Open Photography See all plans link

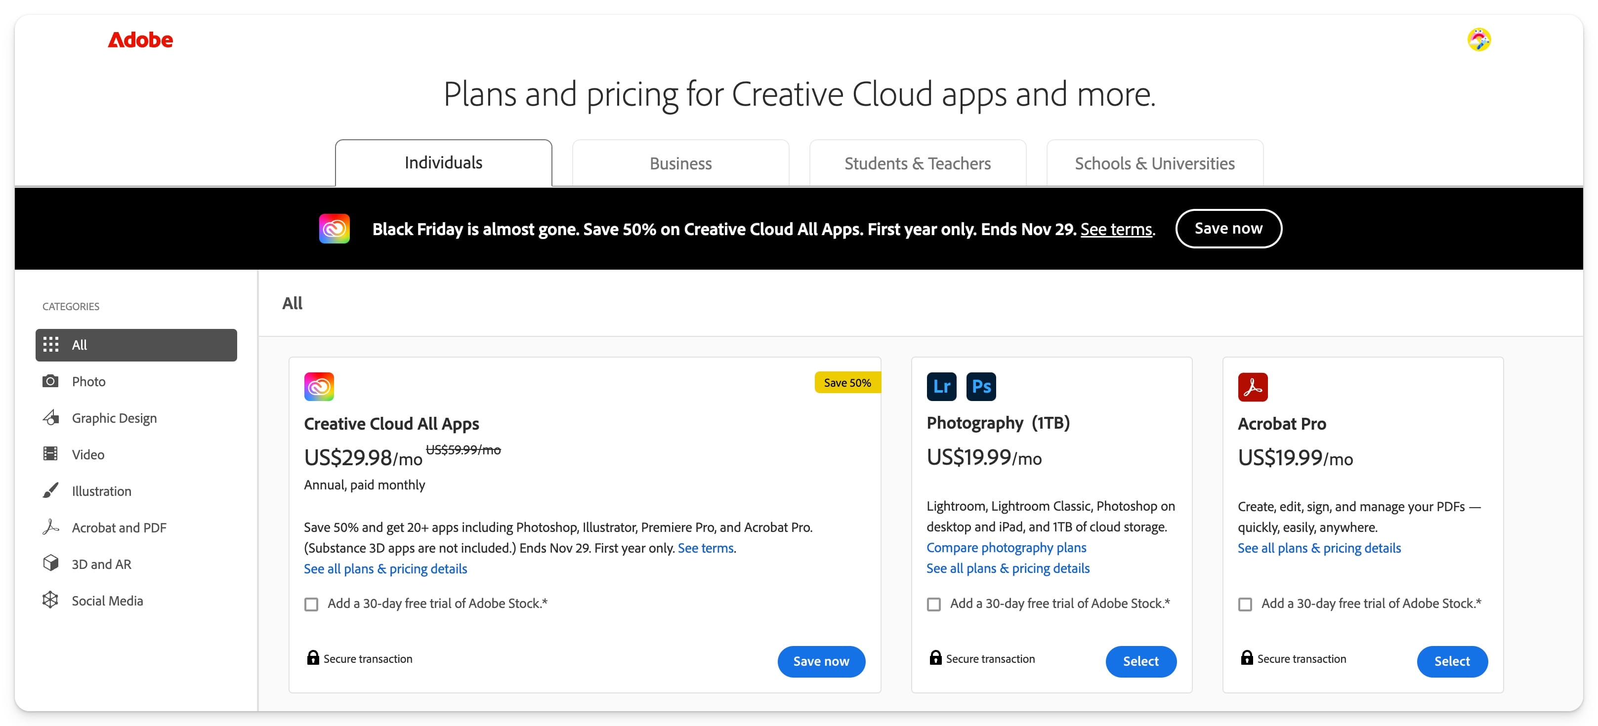(x=1008, y=568)
